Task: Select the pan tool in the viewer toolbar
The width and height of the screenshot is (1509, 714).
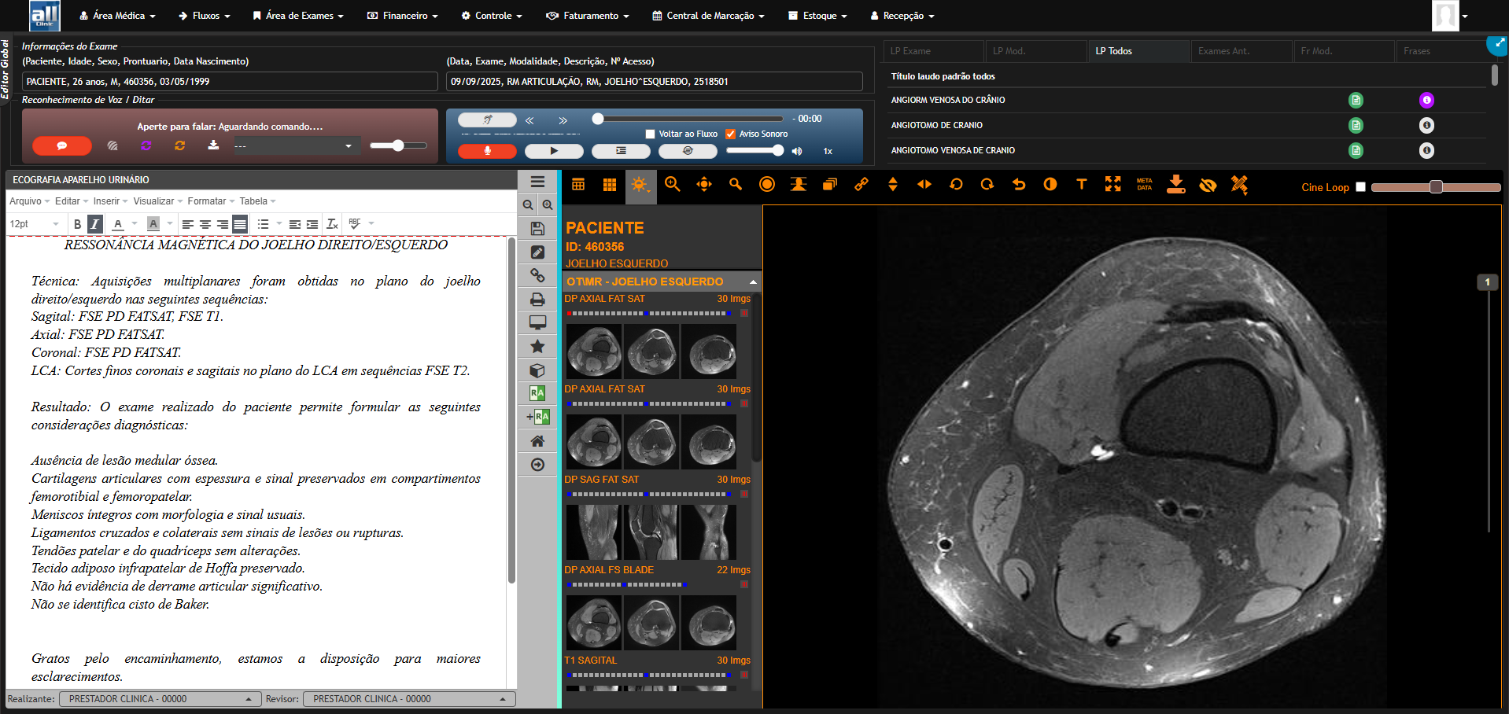Action: [703, 186]
